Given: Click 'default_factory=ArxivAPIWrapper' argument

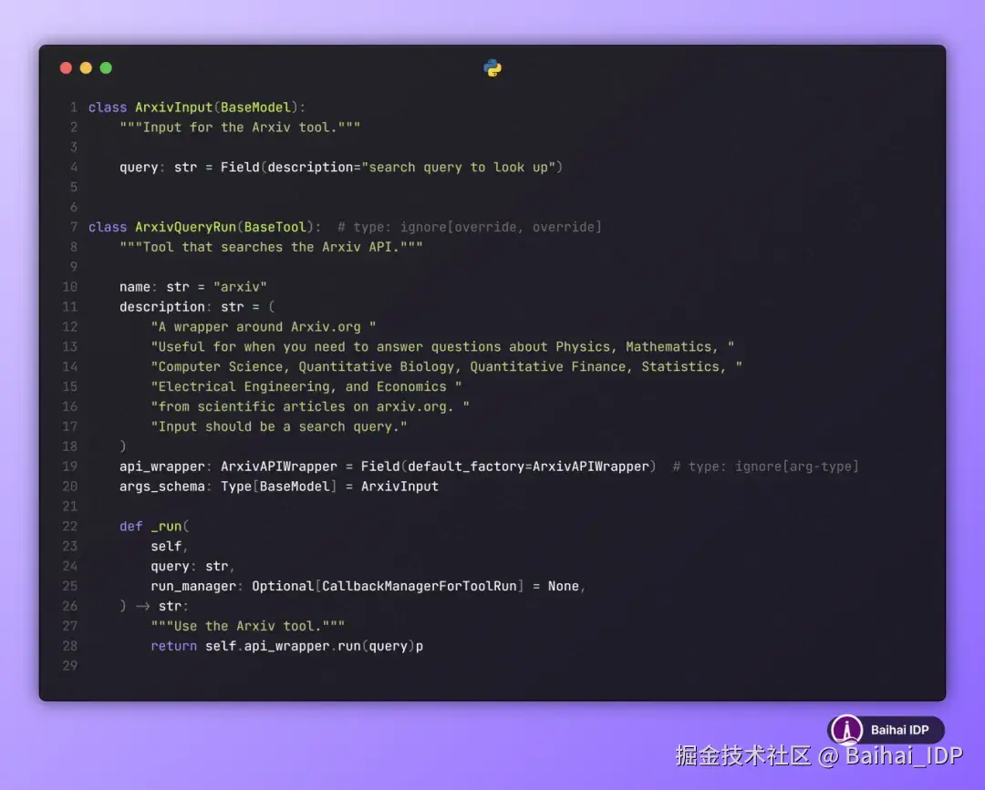Looking at the screenshot, I should tap(528, 467).
